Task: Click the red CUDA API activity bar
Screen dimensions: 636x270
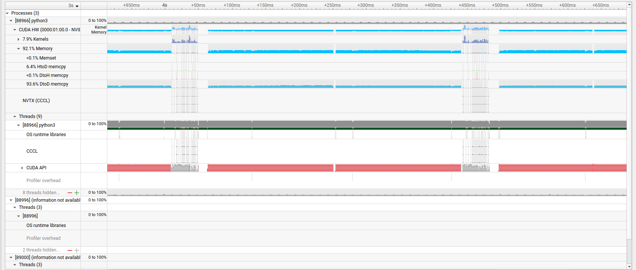Action: (x=270, y=168)
